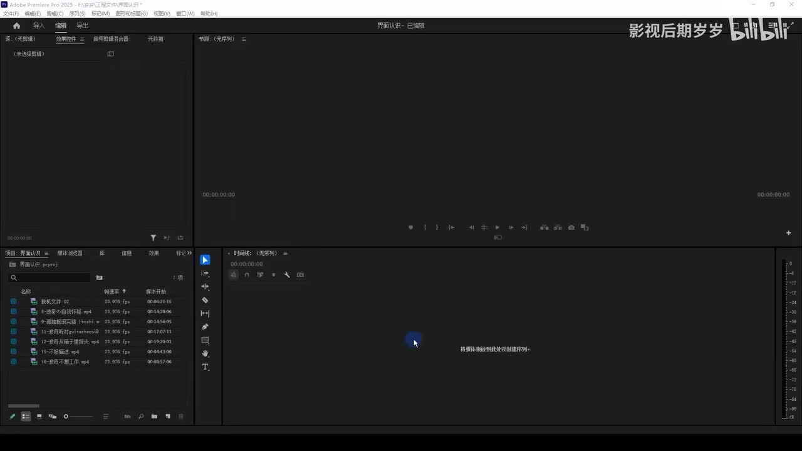802x451 pixels.
Task: Create a new bin in Project panel
Action: pyautogui.click(x=154, y=417)
